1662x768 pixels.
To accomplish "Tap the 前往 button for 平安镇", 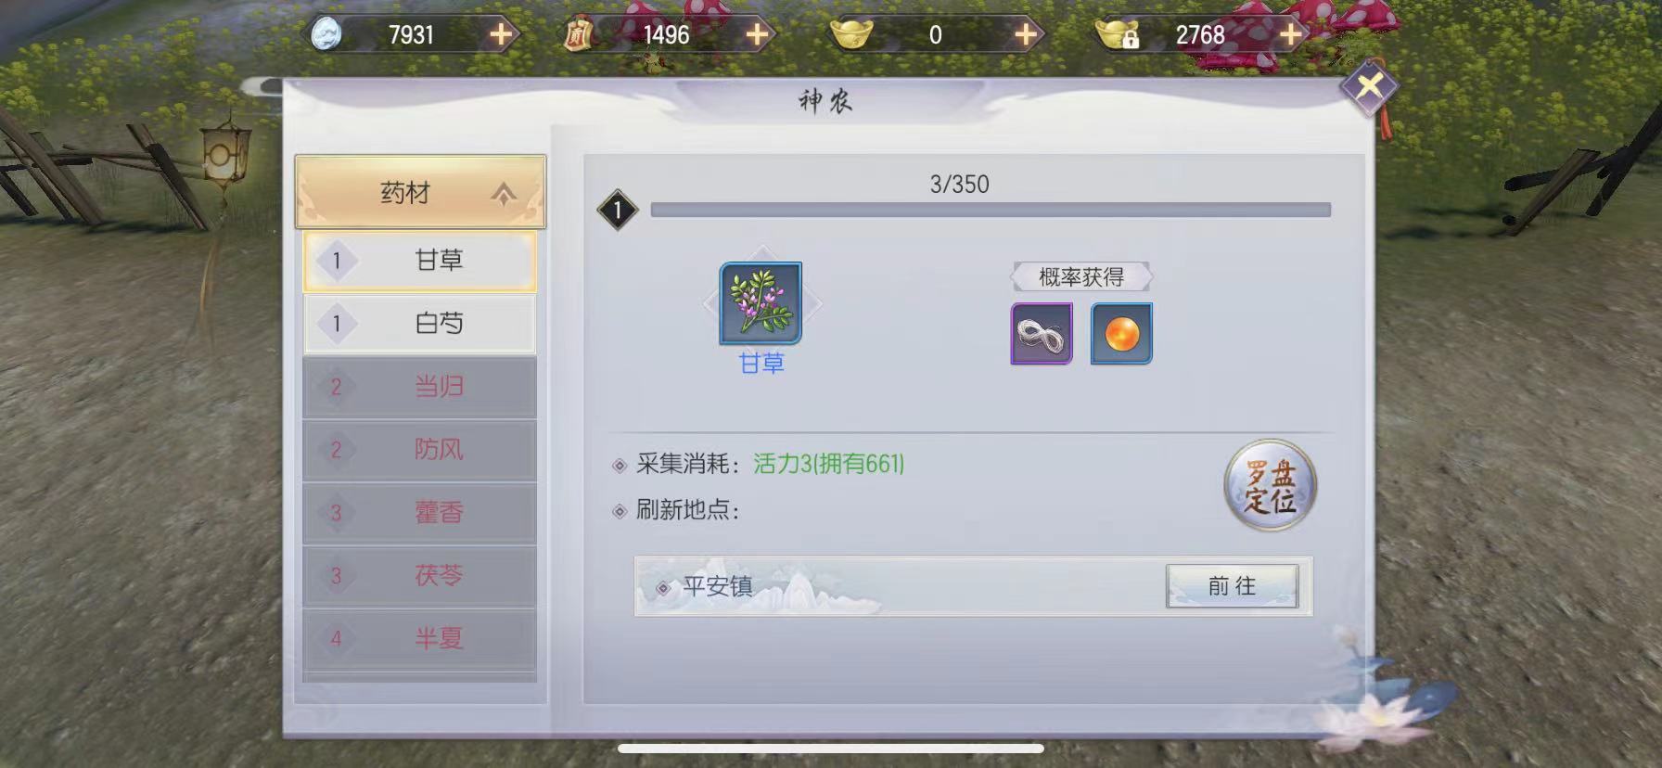I will coord(1232,586).
